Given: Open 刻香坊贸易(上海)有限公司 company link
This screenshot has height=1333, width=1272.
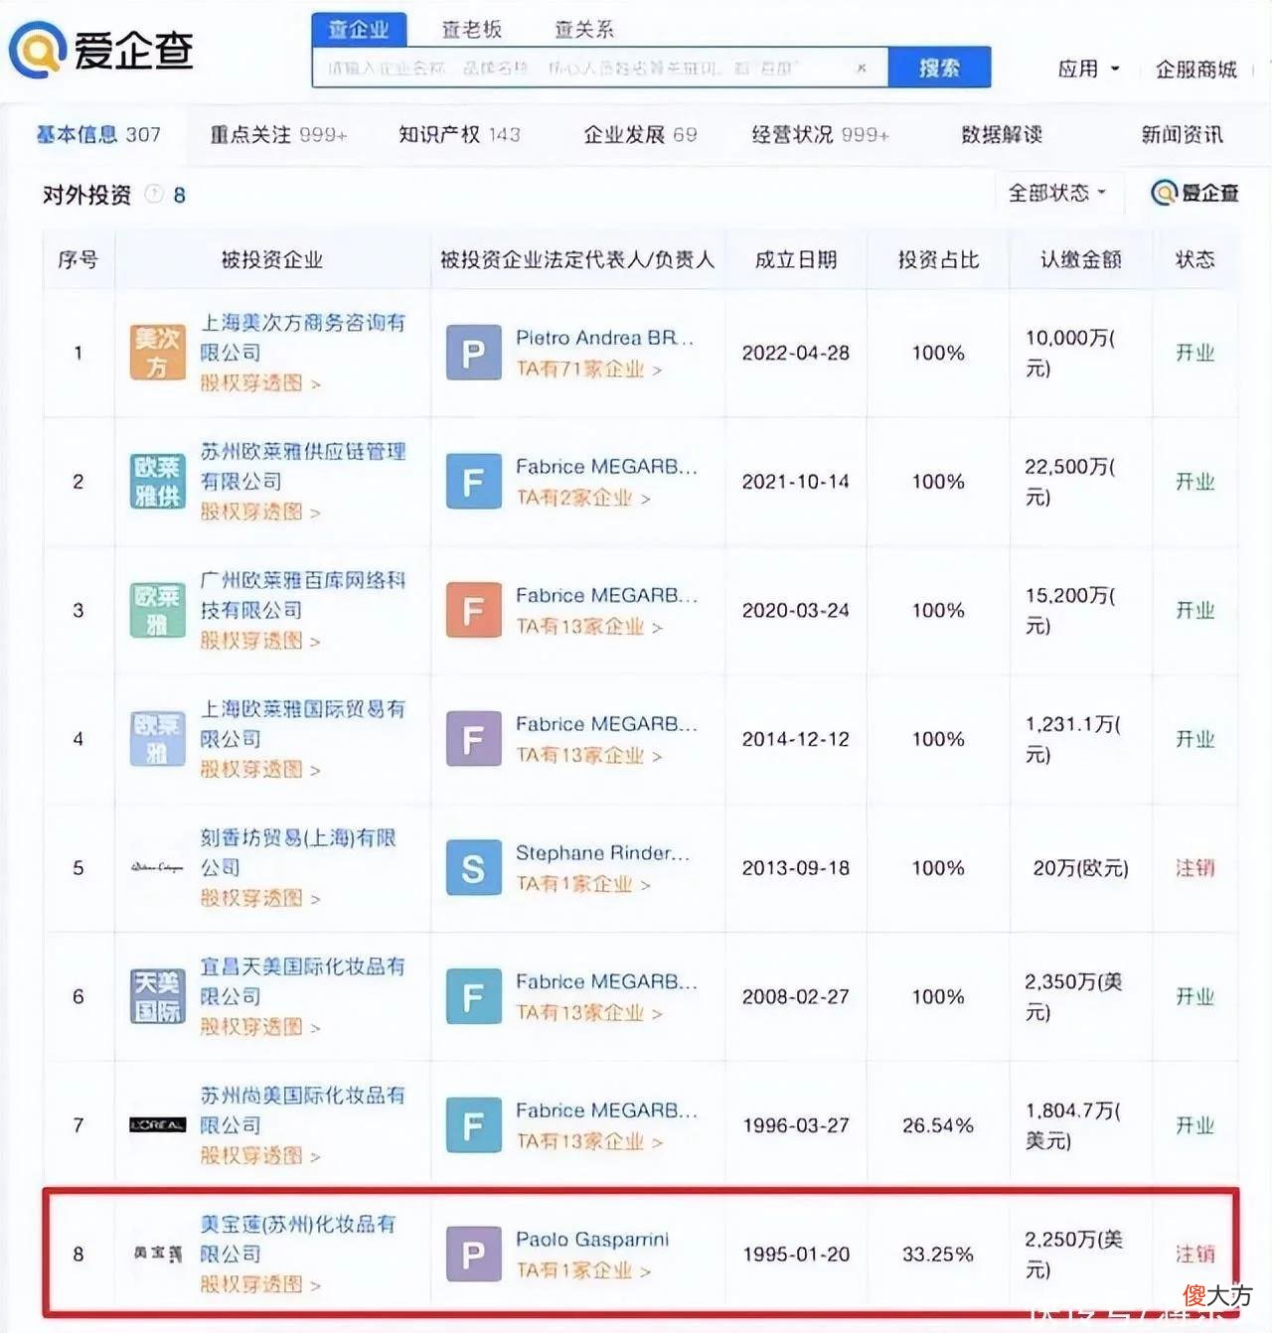Looking at the screenshot, I should coord(298,852).
